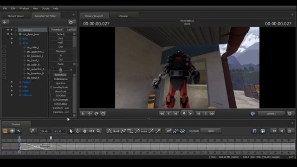297x167 pixels.
Task: Click the Paste preset button
Action: (x=61, y=64)
